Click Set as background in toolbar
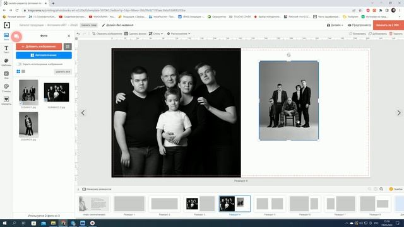This screenshot has height=227, width=404. (x=135, y=33)
